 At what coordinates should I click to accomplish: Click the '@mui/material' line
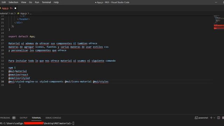(x=17, y=71)
